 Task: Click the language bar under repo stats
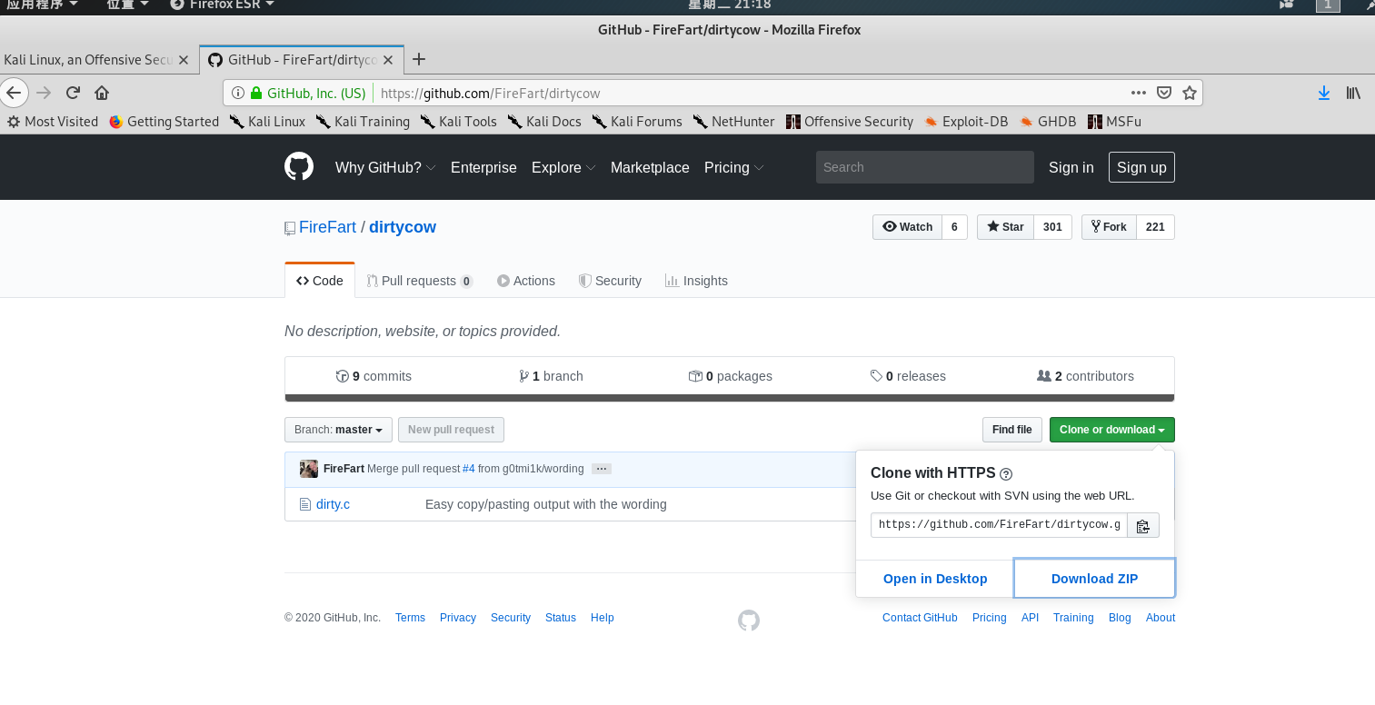(x=730, y=398)
